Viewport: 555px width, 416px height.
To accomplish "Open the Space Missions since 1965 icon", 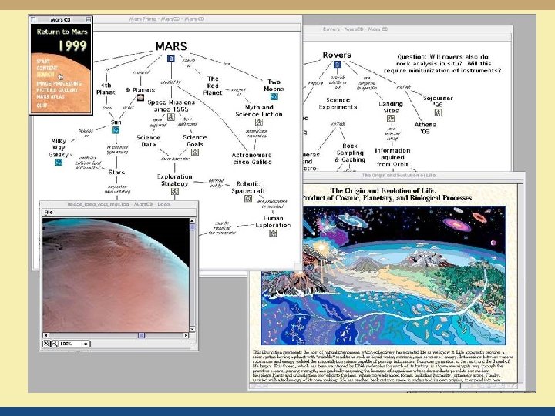I will click(171, 117).
